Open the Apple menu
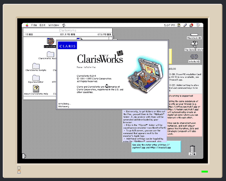Screen dimensions: 226x181 coord(27,25)
